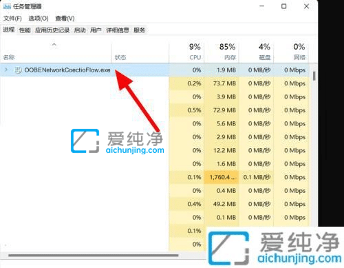The image size is (344, 268).
Task: Close the Task Manager window
Action: (306, 6)
